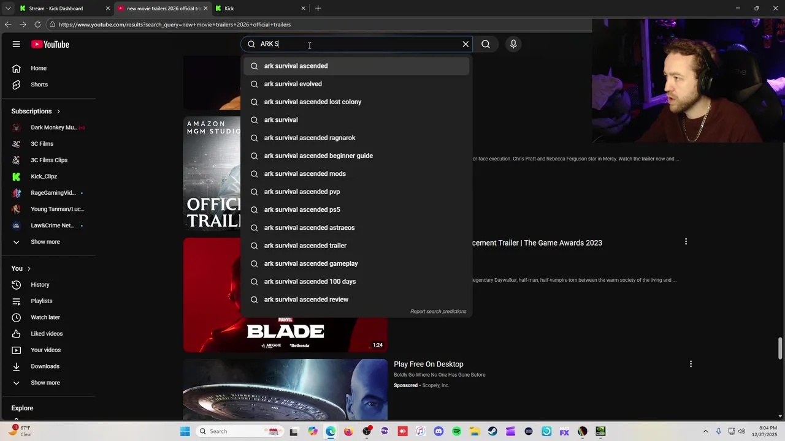Viewport: 785px width, 441px height.
Task: Open the YouTube hamburger guide menu
Action: [17, 44]
